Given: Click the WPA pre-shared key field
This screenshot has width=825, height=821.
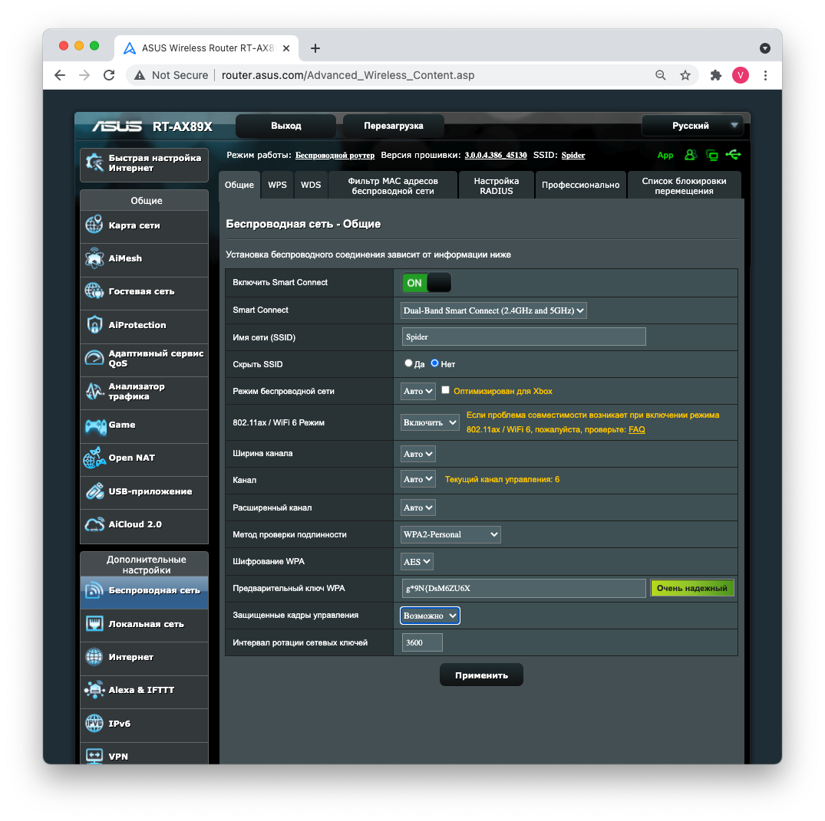Looking at the screenshot, I should click(523, 588).
